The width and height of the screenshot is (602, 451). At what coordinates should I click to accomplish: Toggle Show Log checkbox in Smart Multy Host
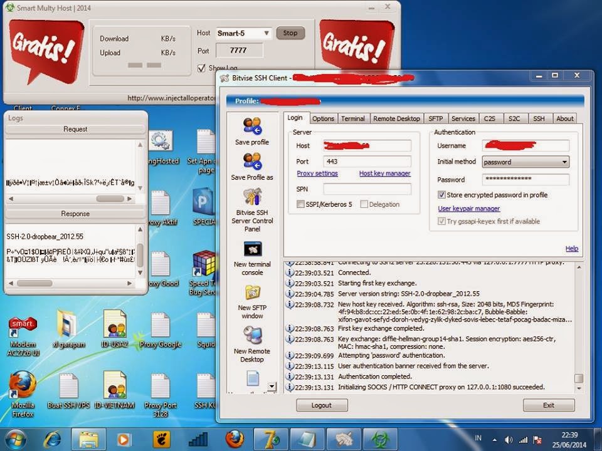[x=201, y=68]
